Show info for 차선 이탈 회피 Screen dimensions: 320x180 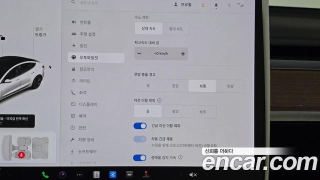click(159, 100)
